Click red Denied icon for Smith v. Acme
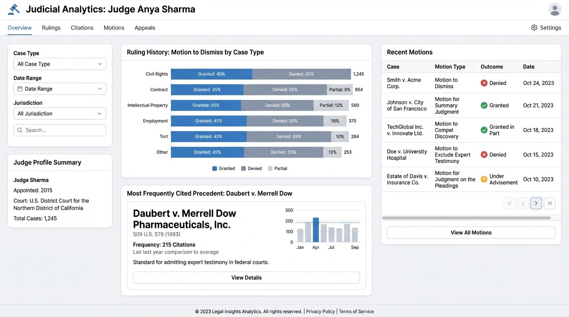This screenshot has height=317, width=569. coord(484,83)
